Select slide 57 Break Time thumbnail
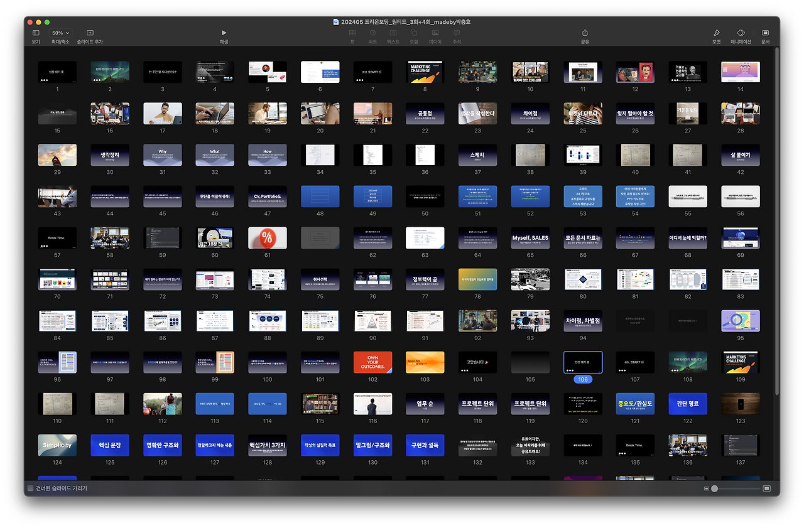This screenshot has width=804, height=528. pyautogui.click(x=57, y=238)
